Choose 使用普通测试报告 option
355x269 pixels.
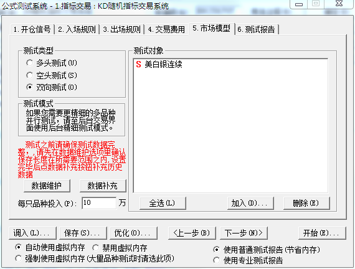tap(267, 250)
